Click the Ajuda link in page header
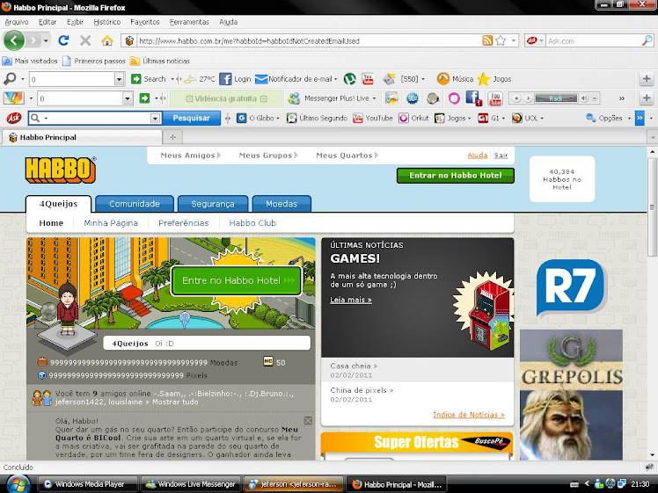This screenshot has height=493, width=658. [478, 156]
